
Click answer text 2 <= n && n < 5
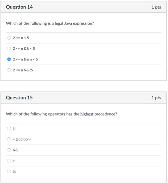[25, 59]
